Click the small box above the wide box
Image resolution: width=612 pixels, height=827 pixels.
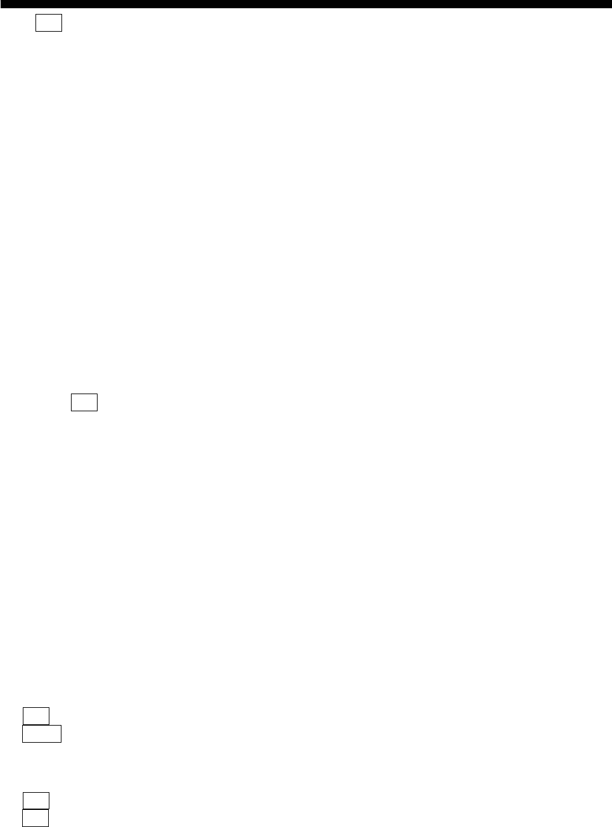pyautogui.click(x=35, y=716)
